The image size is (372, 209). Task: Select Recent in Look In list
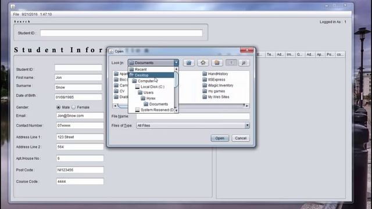tap(151, 70)
